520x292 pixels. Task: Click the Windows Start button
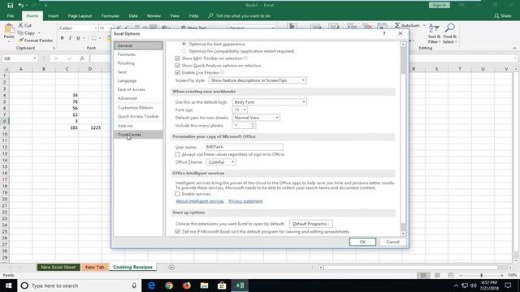(x=8, y=286)
